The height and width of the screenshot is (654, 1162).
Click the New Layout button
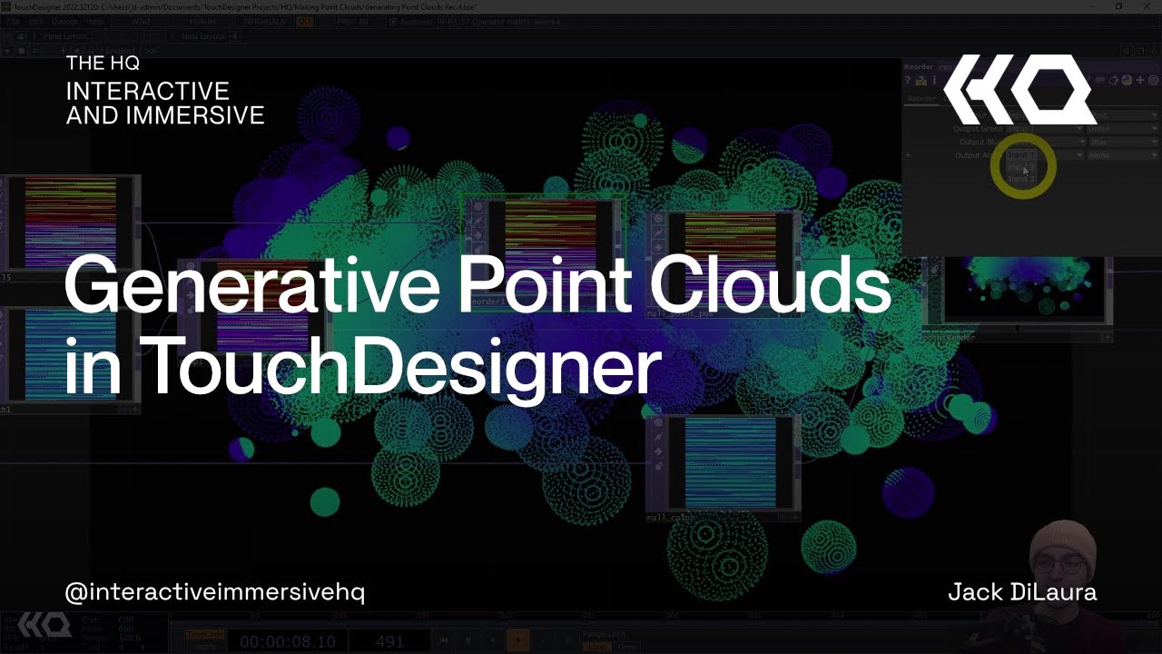click(202, 36)
